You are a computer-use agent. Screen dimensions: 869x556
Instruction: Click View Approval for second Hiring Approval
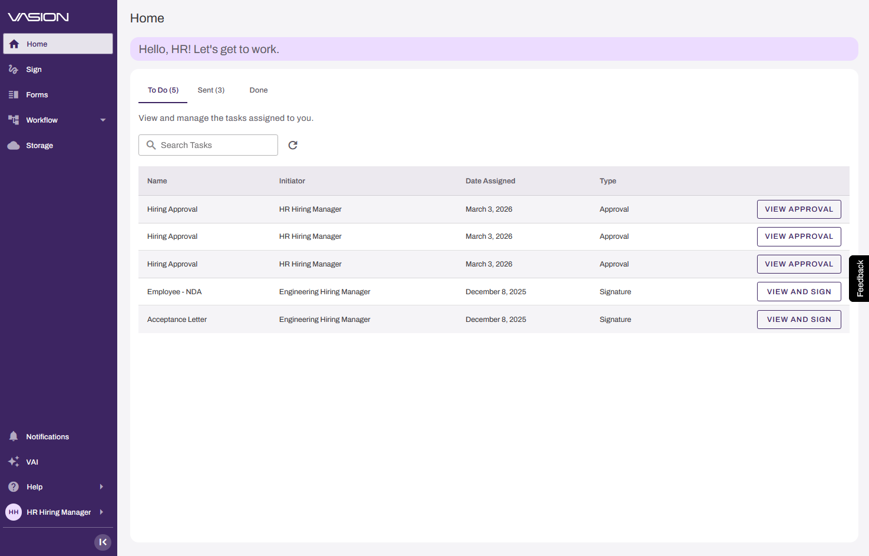(799, 236)
